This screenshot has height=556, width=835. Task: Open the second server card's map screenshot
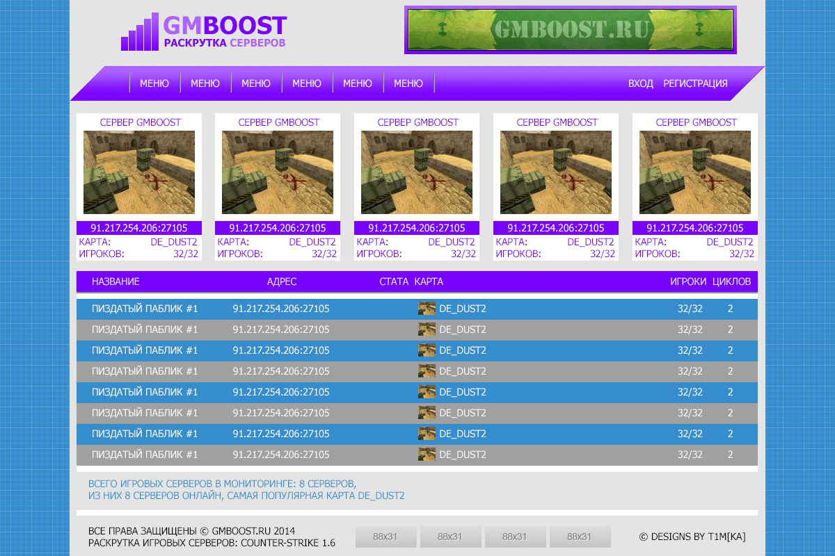278,172
